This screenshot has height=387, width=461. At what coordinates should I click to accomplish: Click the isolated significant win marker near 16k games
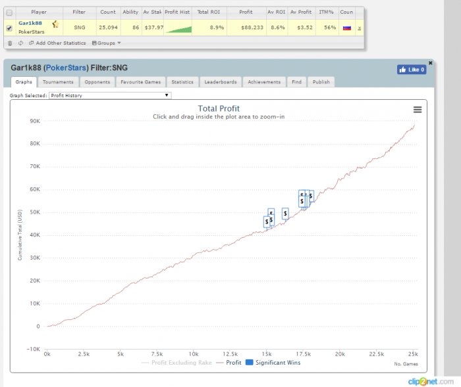tap(285, 214)
